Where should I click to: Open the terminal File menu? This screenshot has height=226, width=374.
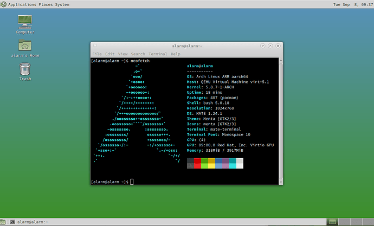tap(97, 54)
